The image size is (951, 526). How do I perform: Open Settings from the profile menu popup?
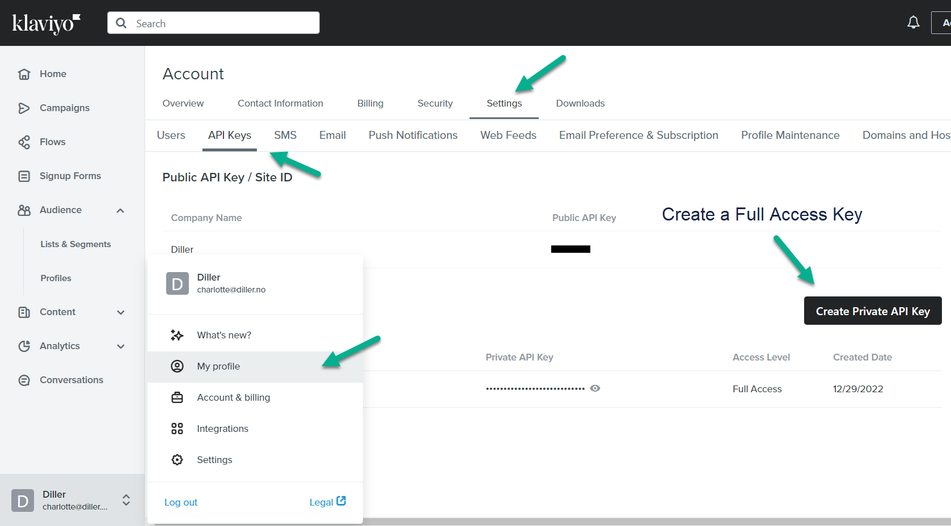coord(214,460)
